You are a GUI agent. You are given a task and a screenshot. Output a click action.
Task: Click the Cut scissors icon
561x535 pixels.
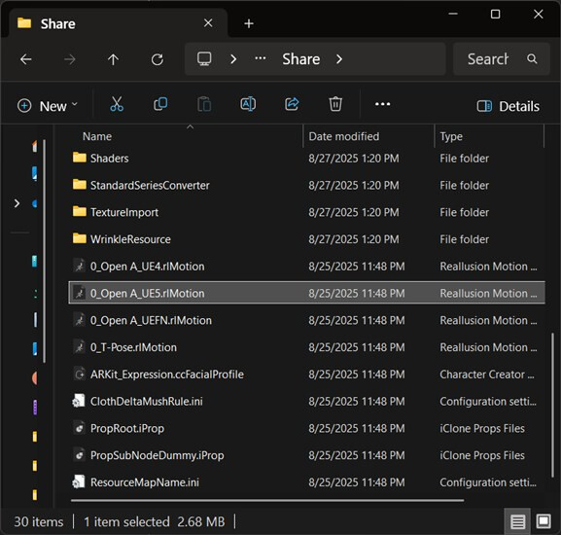(x=117, y=104)
